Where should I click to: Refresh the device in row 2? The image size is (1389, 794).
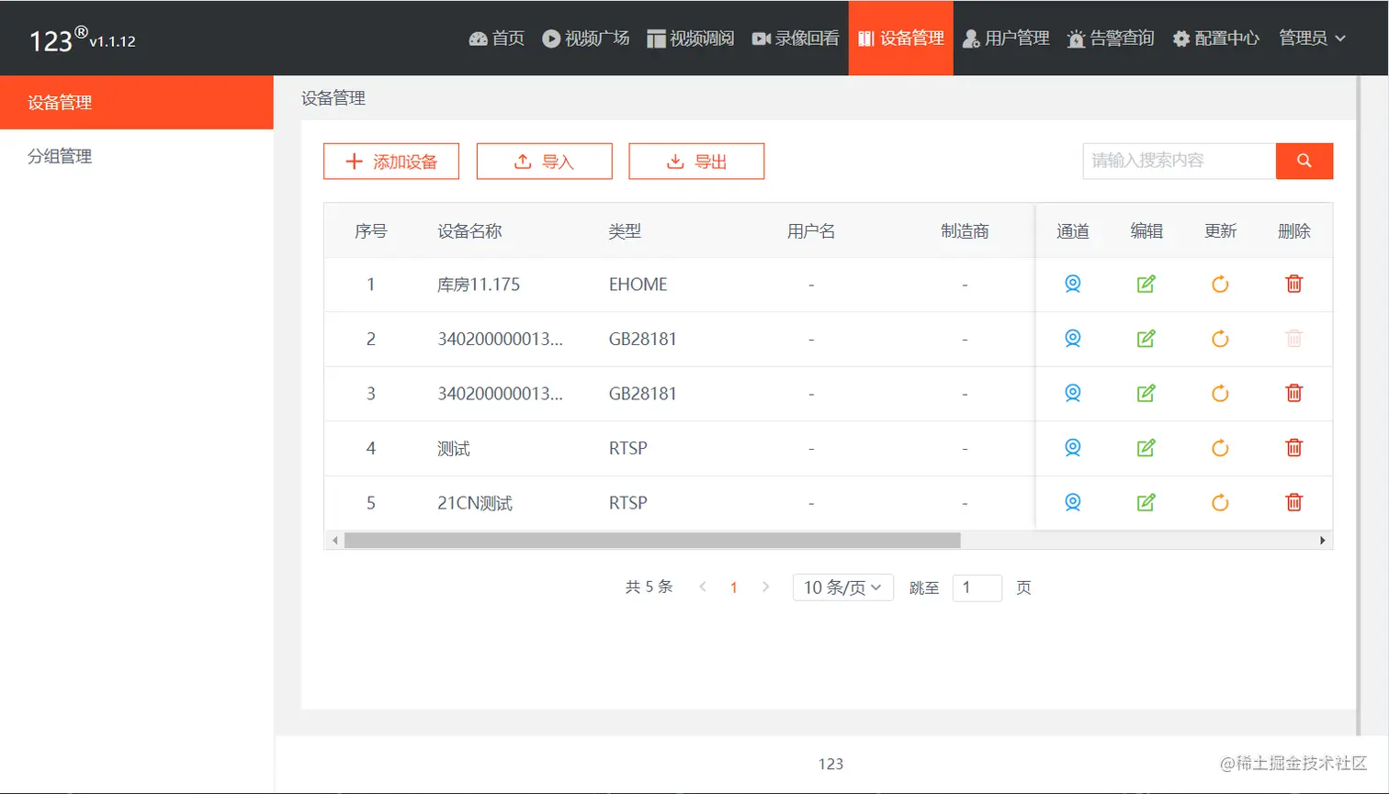(1220, 339)
